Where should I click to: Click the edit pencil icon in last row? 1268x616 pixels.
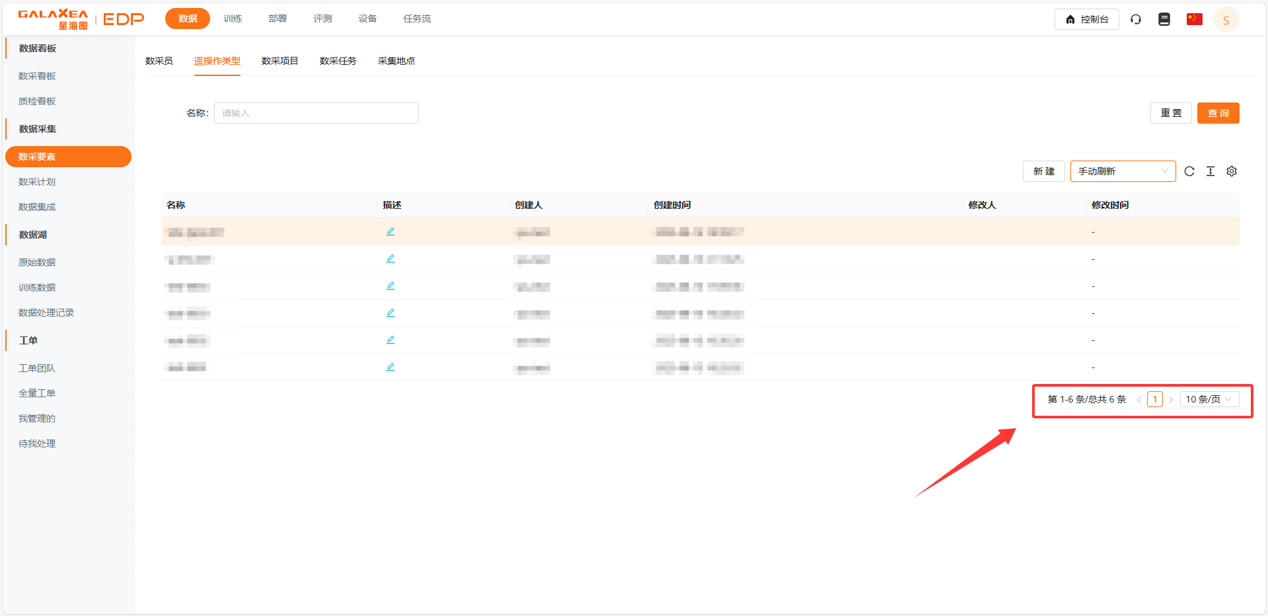(x=391, y=367)
